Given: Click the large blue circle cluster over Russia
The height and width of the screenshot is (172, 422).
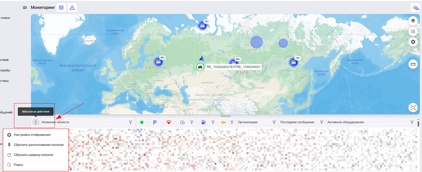Looking at the screenshot, I should 256,42.
